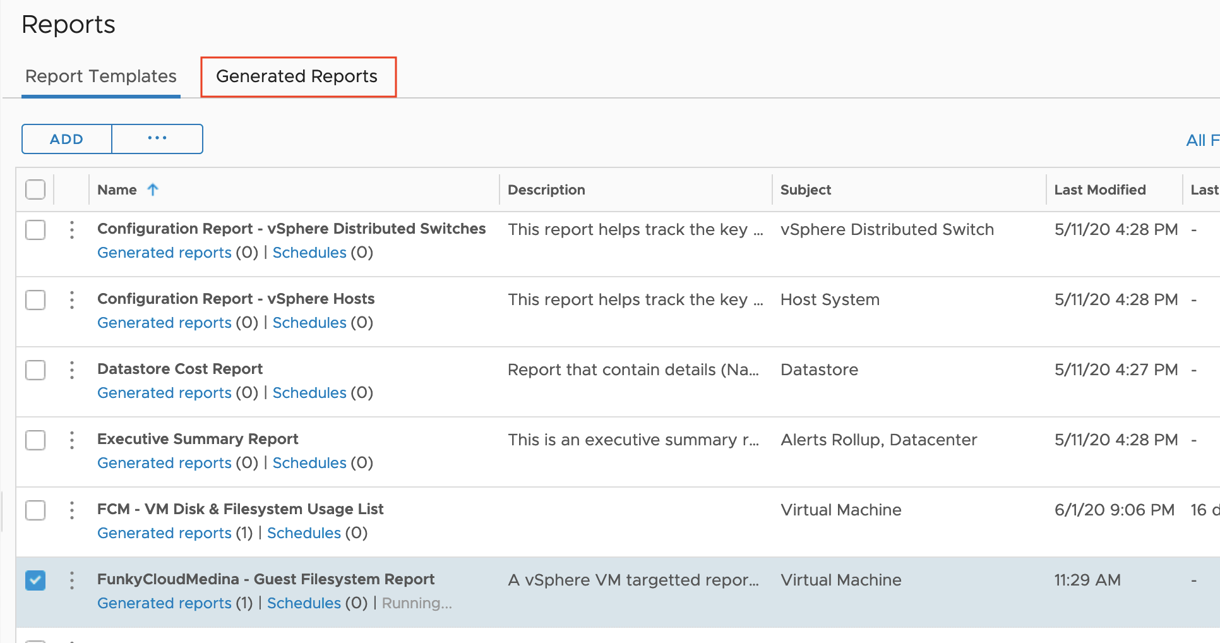
Task: Click the Host System subject cell
Action: click(830, 299)
